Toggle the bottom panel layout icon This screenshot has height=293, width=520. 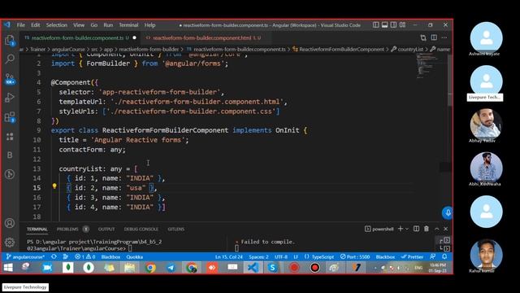[x=384, y=25]
